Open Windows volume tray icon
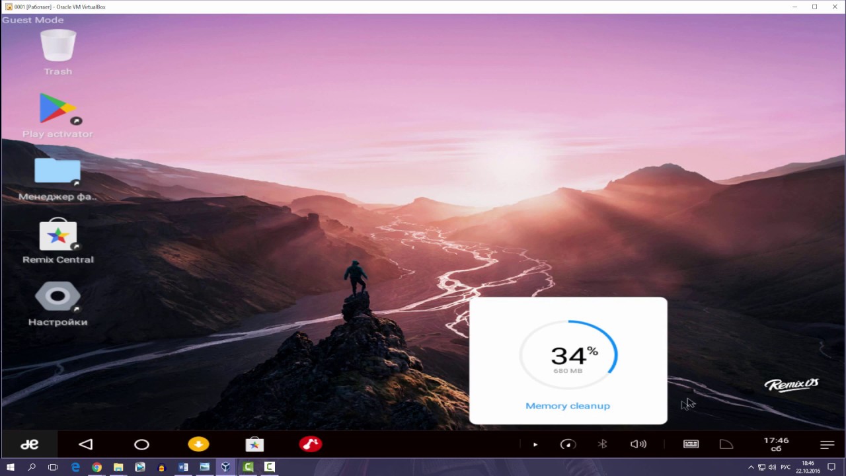Image resolution: width=846 pixels, height=476 pixels. [x=773, y=467]
